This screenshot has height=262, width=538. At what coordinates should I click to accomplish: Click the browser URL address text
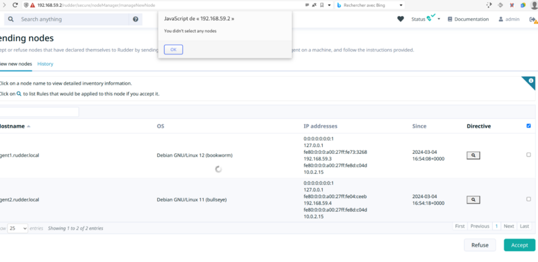click(x=96, y=5)
